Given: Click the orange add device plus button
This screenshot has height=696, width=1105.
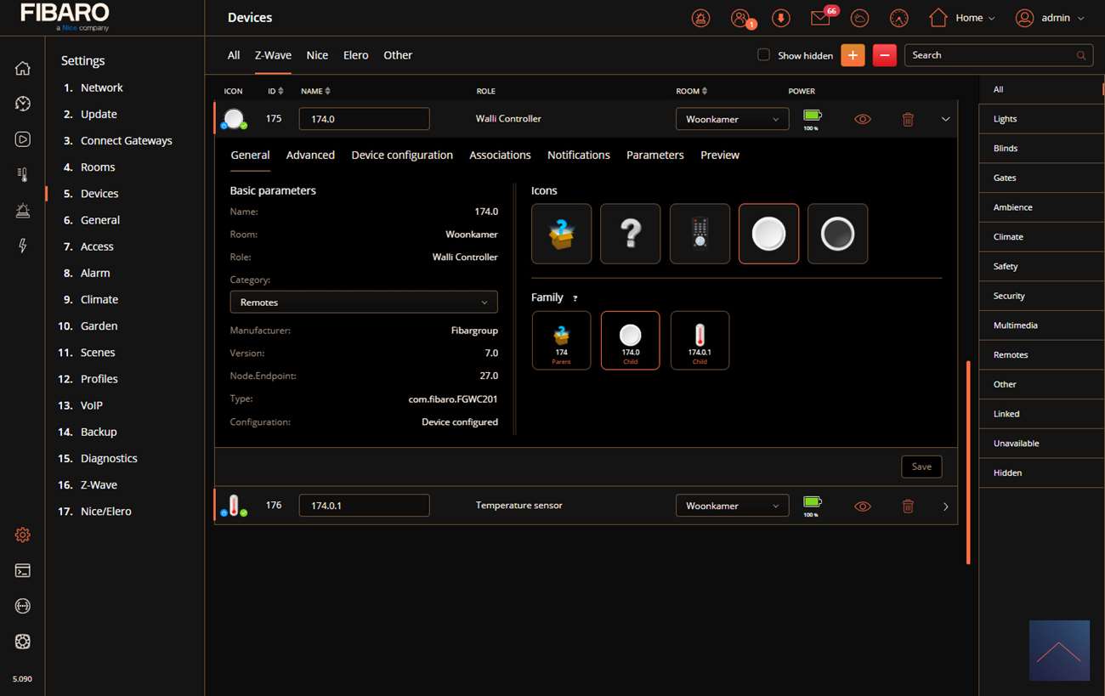Looking at the screenshot, I should 853,55.
